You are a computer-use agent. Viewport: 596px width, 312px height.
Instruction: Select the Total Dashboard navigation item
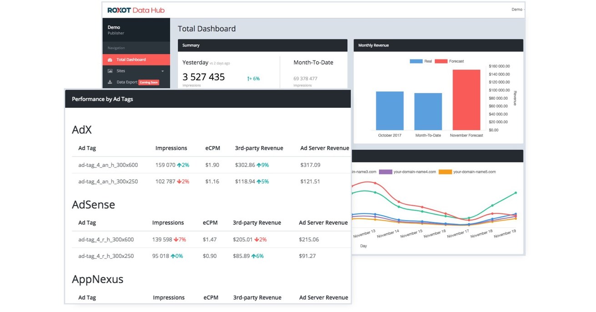(131, 60)
